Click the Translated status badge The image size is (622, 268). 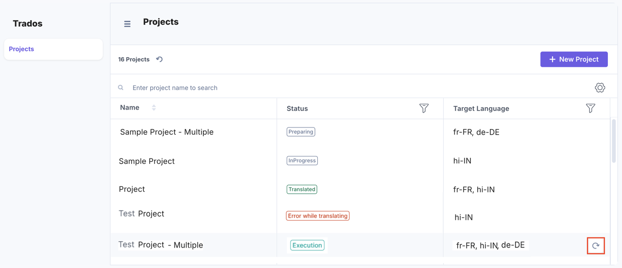(302, 189)
